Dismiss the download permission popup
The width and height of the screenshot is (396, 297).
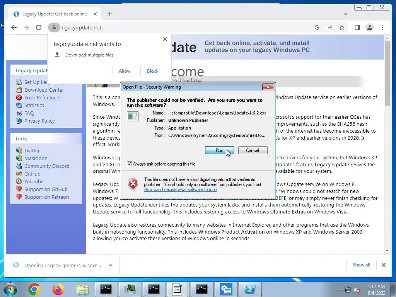[165, 39]
